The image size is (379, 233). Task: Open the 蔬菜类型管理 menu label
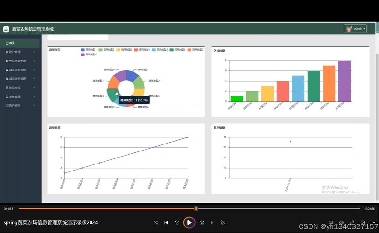(x=17, y=79)
